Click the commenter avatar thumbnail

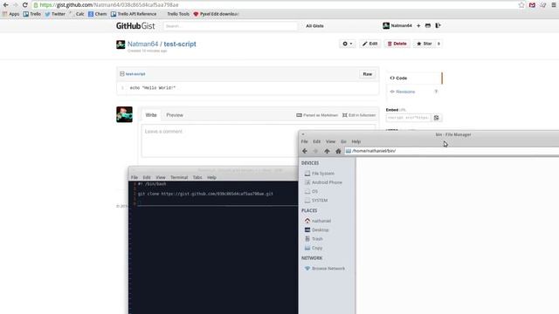(124, 114)
